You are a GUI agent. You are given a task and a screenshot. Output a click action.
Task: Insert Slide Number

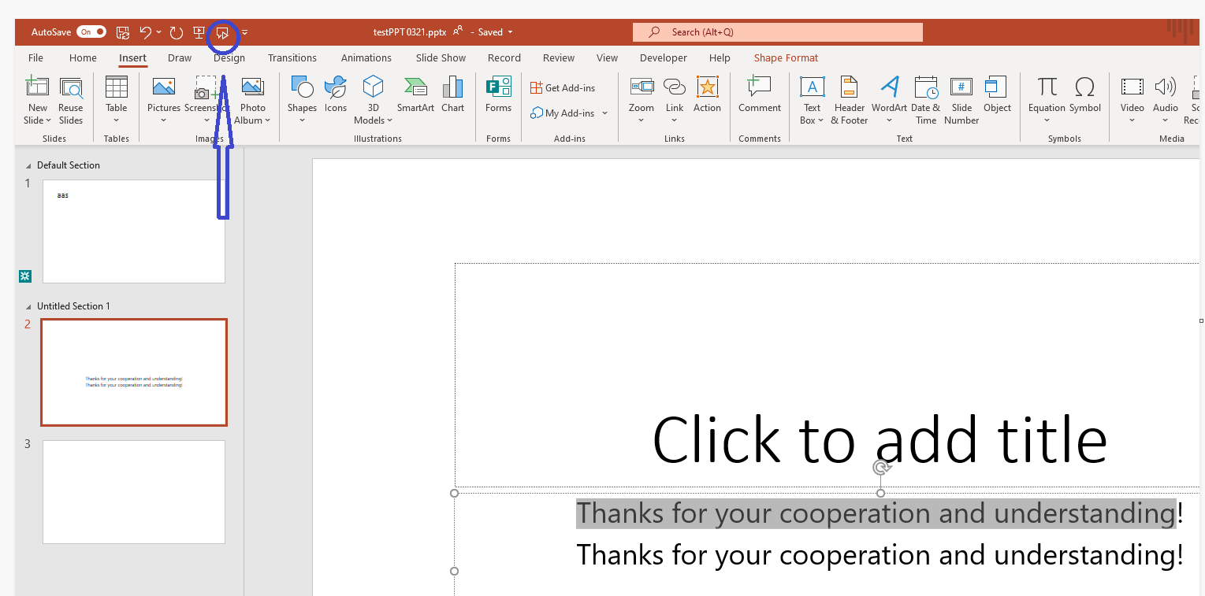click(x=961, y=100)
